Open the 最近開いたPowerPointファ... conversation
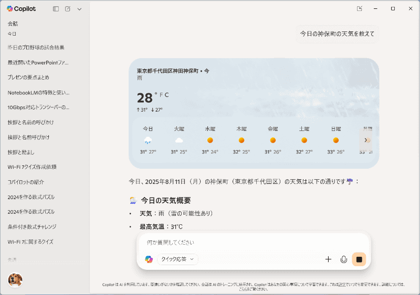 [38, 62]
